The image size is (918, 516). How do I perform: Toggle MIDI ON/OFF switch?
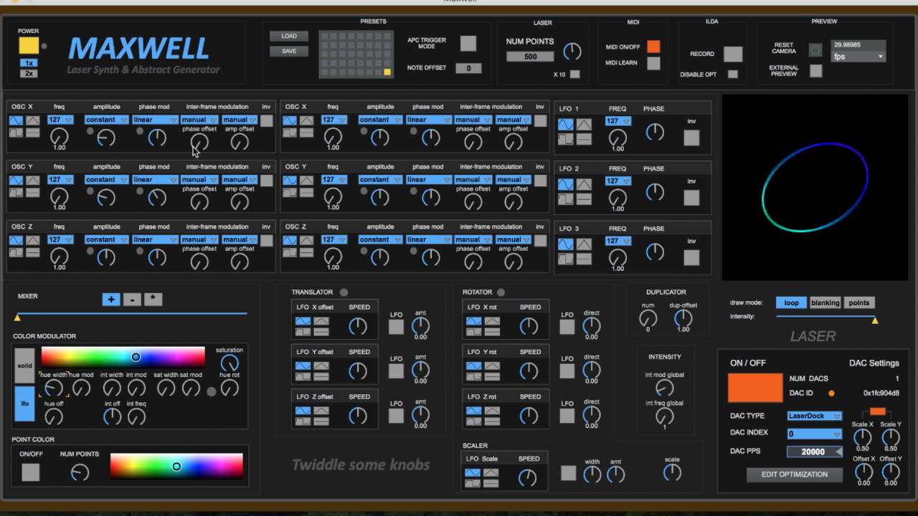click(x=653, y=47)
